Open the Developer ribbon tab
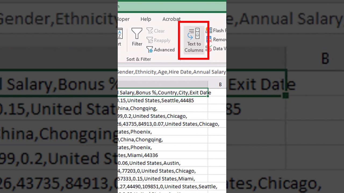 [x=124, y=19]
